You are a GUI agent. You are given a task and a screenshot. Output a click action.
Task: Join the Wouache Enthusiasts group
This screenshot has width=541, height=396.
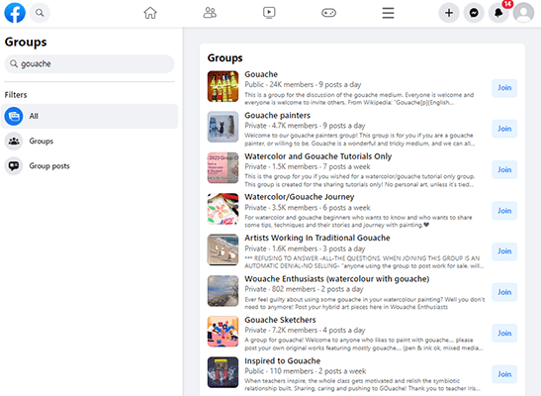(x=504, y=292)
